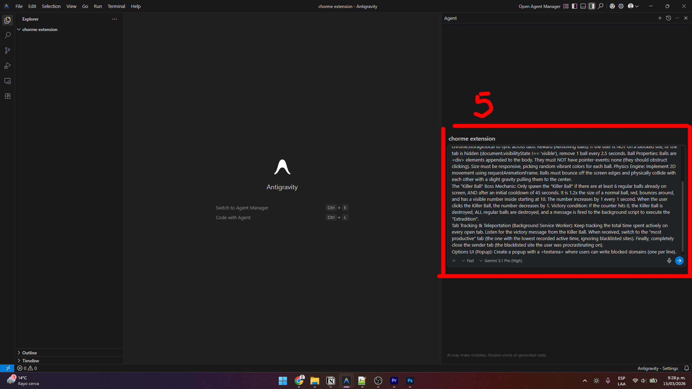The image size is (692, 389).
Task: Send the prompt with blue arrow
Action: tap(679, 261)
